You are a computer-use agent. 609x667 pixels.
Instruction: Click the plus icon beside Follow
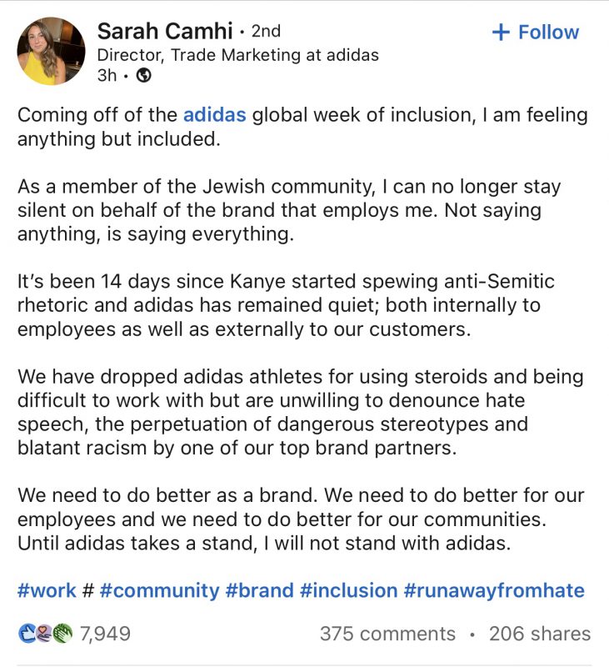[501, 33]
